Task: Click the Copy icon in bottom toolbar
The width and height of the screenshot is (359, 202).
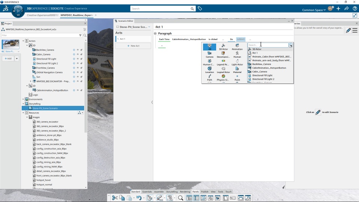Action: coord(122,198)
